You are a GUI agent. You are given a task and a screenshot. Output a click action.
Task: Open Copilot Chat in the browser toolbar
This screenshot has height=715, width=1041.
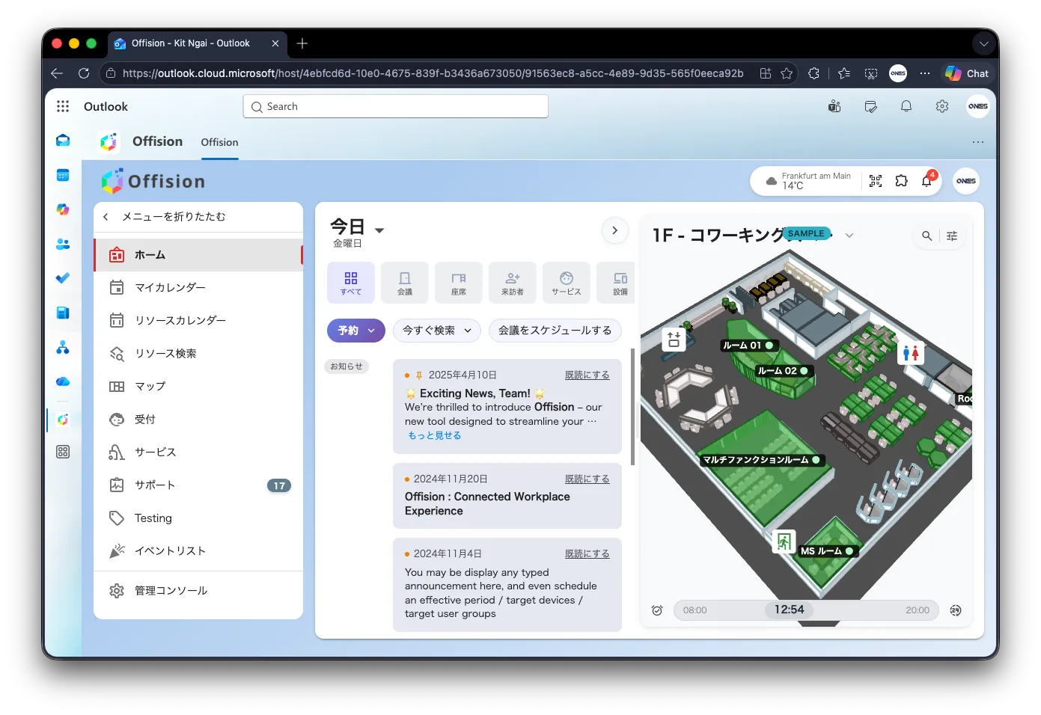967,73
